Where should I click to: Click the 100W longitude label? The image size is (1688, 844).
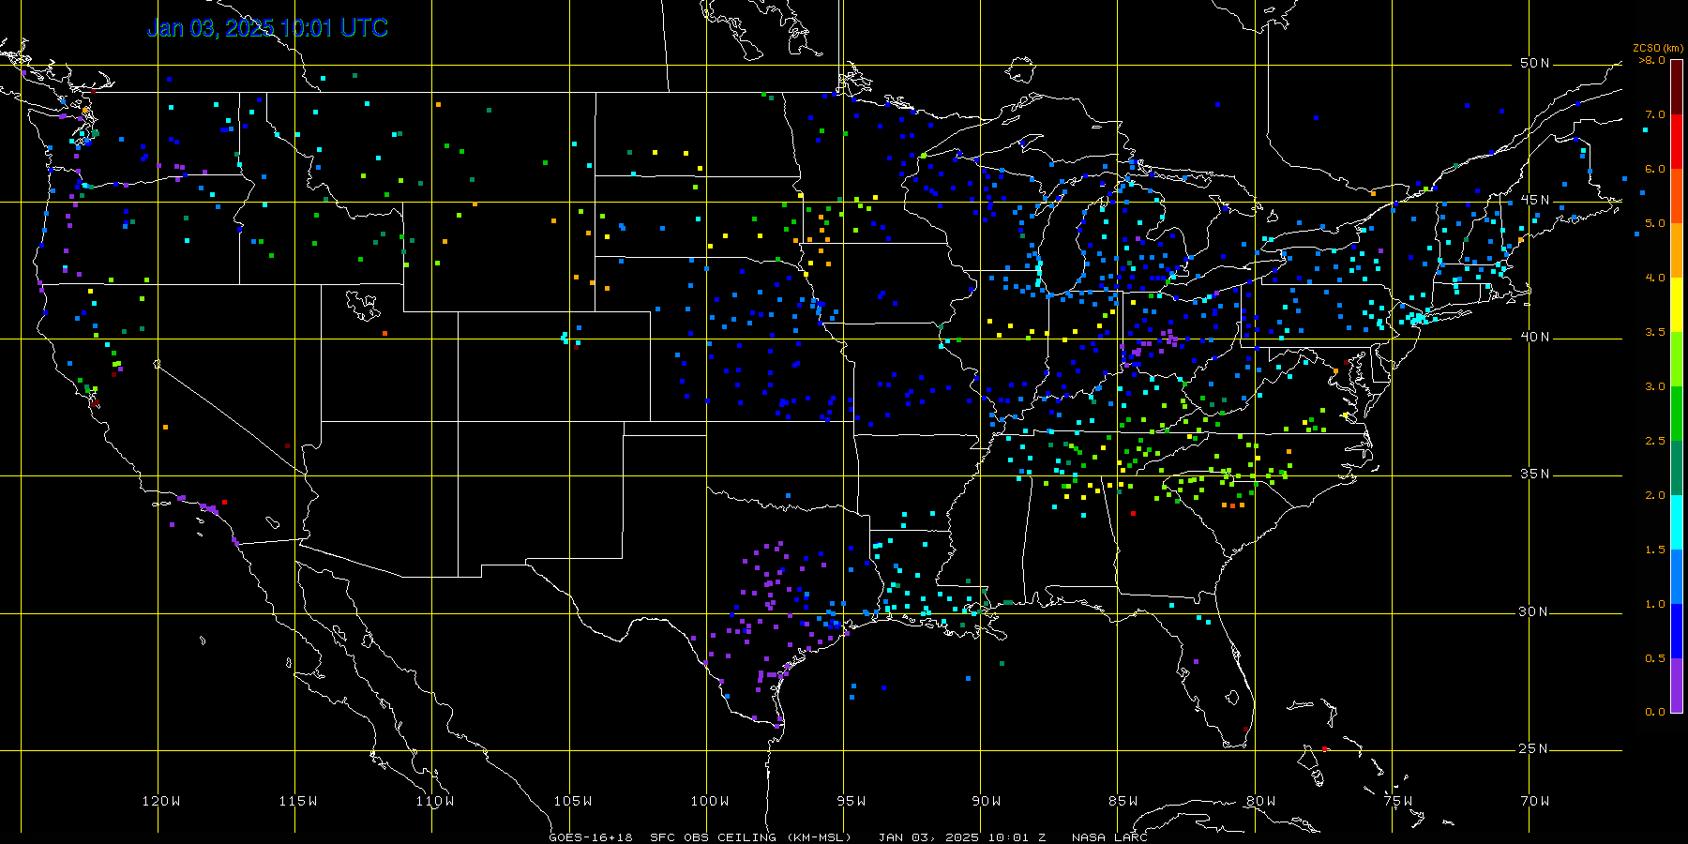pyautogui.click(x=710, y=801)
